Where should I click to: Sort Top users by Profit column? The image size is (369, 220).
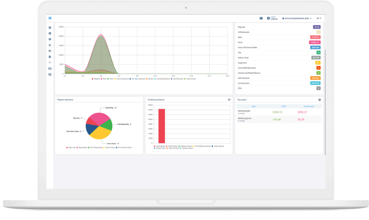tap(283, 106)
